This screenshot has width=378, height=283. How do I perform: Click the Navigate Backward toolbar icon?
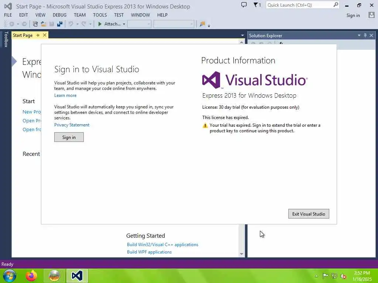(12, 24)
